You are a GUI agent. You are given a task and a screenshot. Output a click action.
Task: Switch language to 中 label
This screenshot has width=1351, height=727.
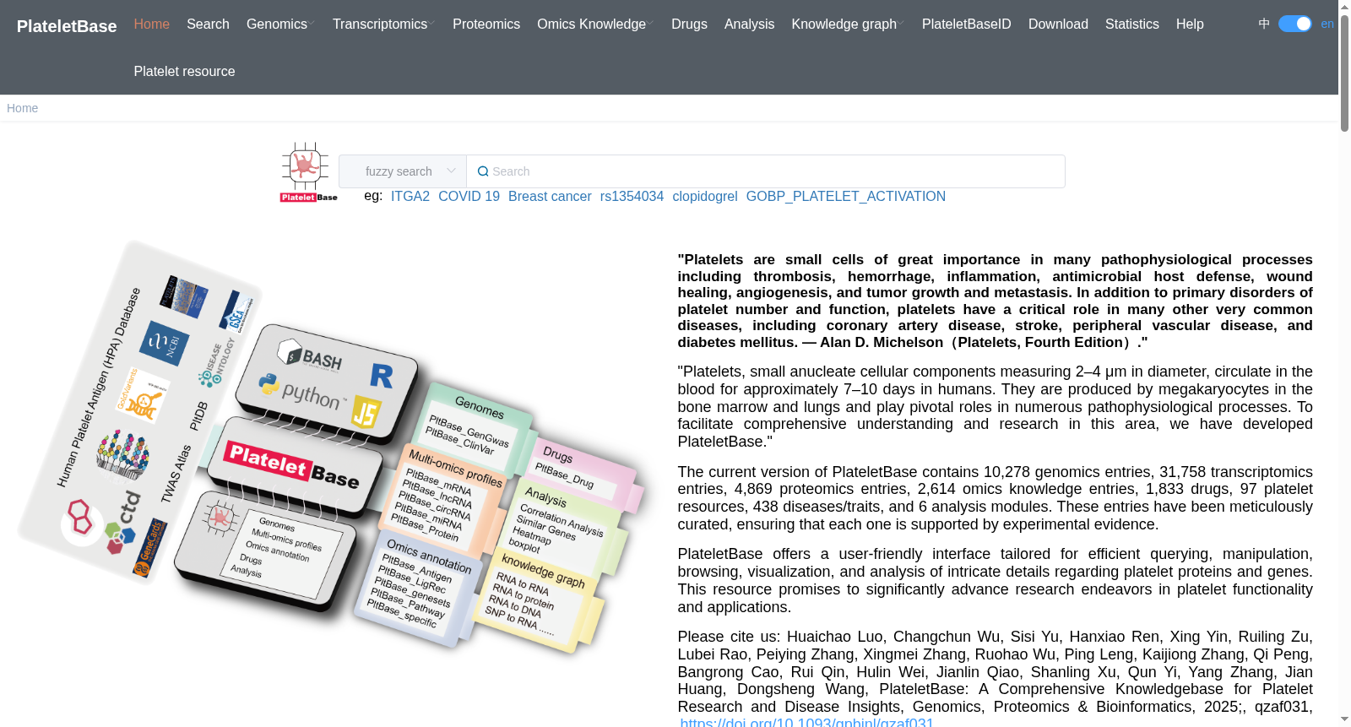(1264, 24)
